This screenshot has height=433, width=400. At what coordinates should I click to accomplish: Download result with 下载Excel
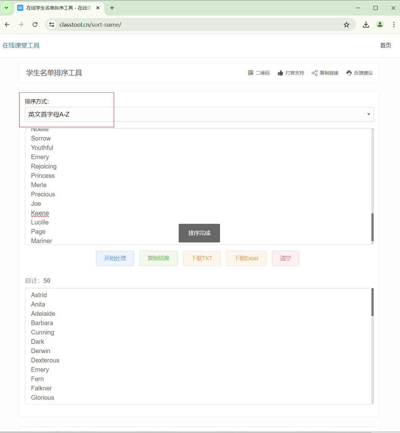246,258
